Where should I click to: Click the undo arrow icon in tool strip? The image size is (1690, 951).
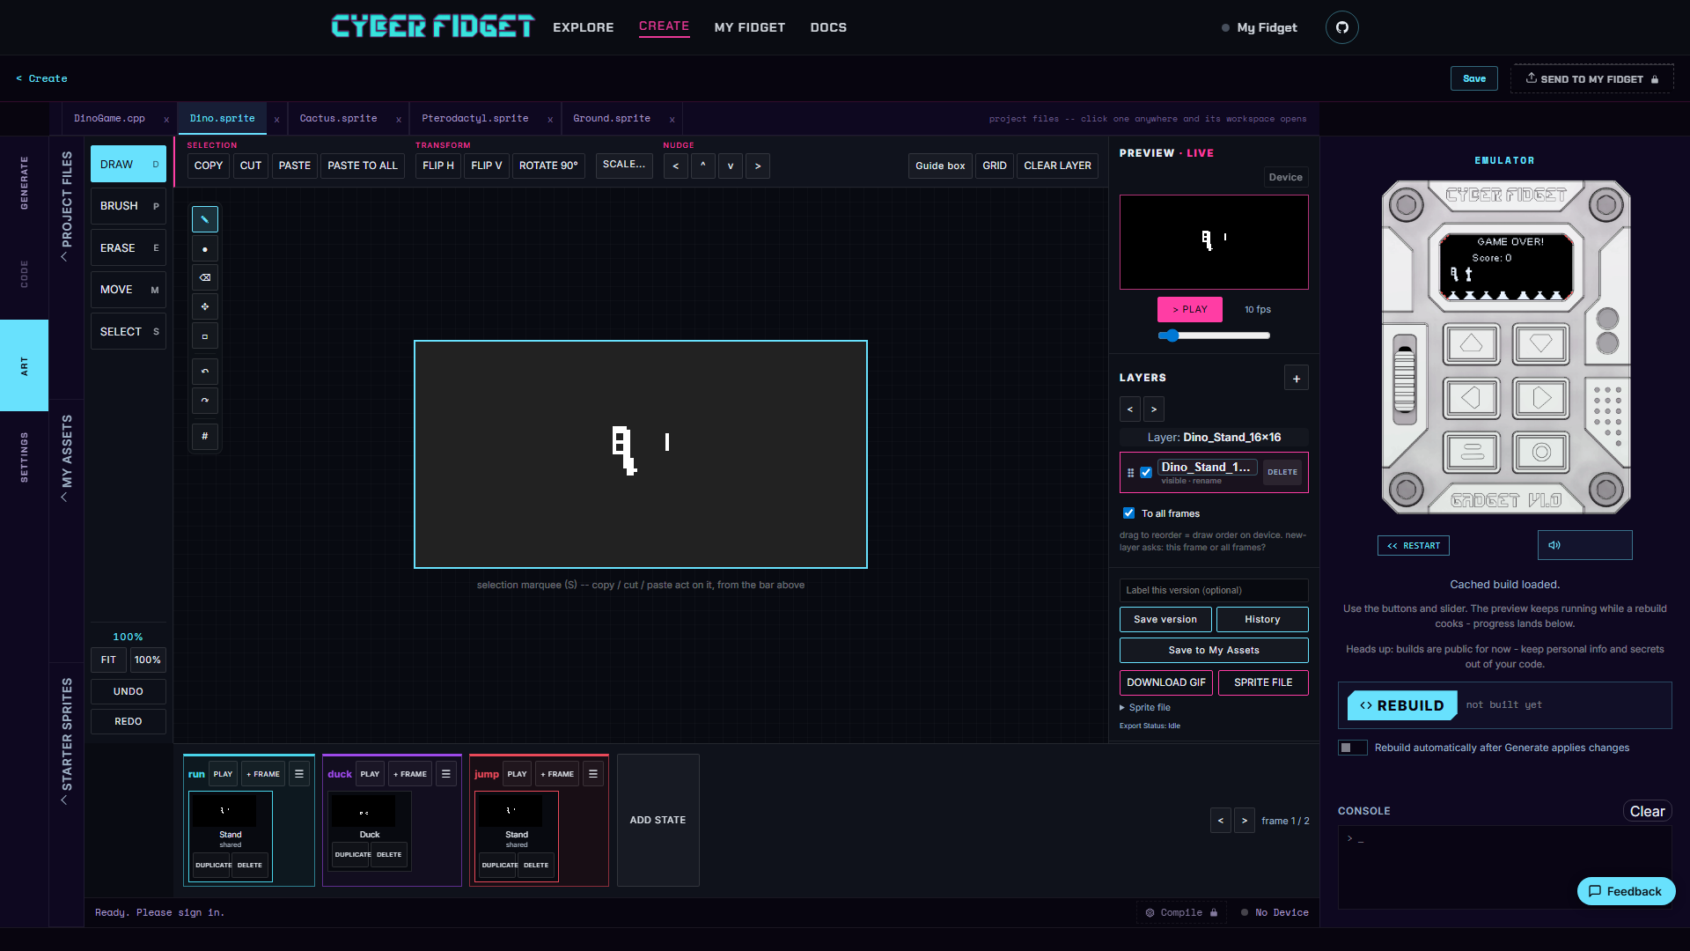[x=204, y=372]
